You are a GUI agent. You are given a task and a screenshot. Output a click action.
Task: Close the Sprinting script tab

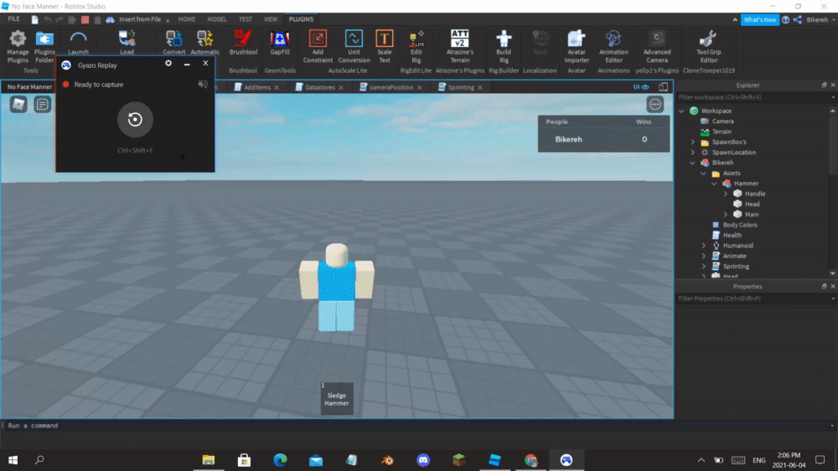click(480, 87)
